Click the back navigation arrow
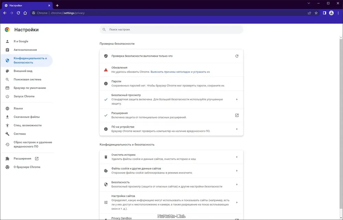The image size is (343, 220). point(5,13)
